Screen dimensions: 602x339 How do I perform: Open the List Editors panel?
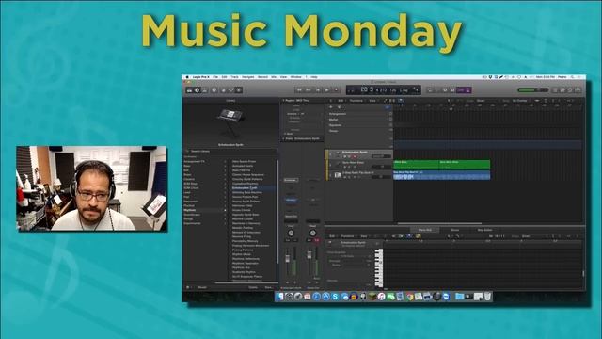click(x=555, y=90)
